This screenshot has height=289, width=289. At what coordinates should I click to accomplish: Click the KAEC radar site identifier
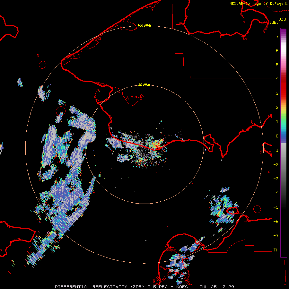pyautogui.click(x=182, y=287)
